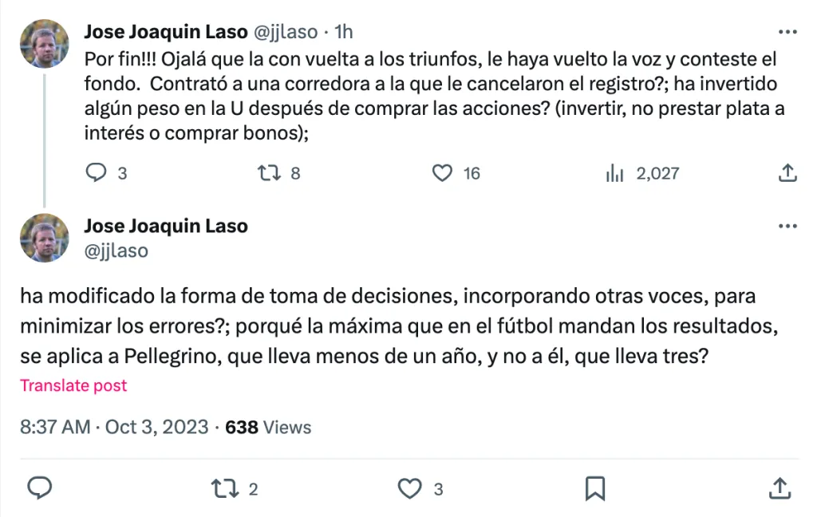Screen dimensions: 817x517
Task: Open top Jose Joaquin Laso avatar
Action: click(44, 43)
